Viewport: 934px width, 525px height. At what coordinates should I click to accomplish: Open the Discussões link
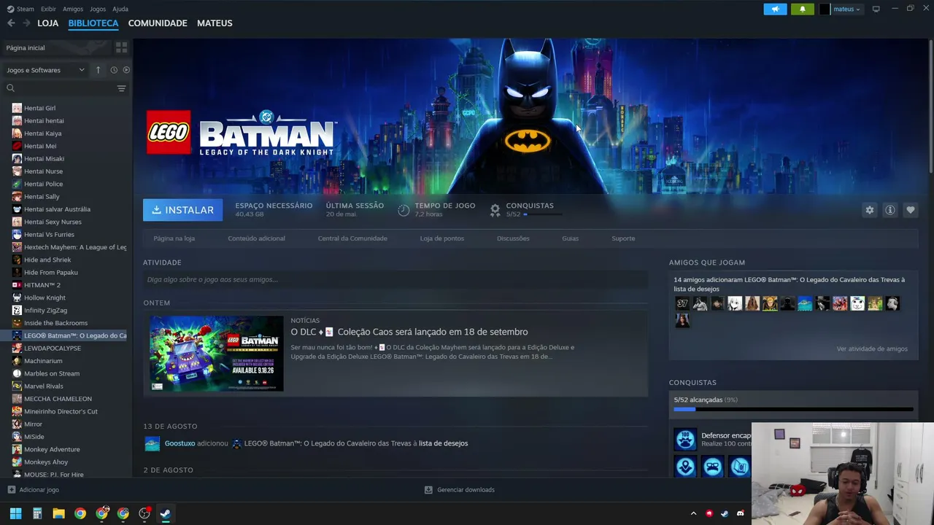click(x=513, y=238)
